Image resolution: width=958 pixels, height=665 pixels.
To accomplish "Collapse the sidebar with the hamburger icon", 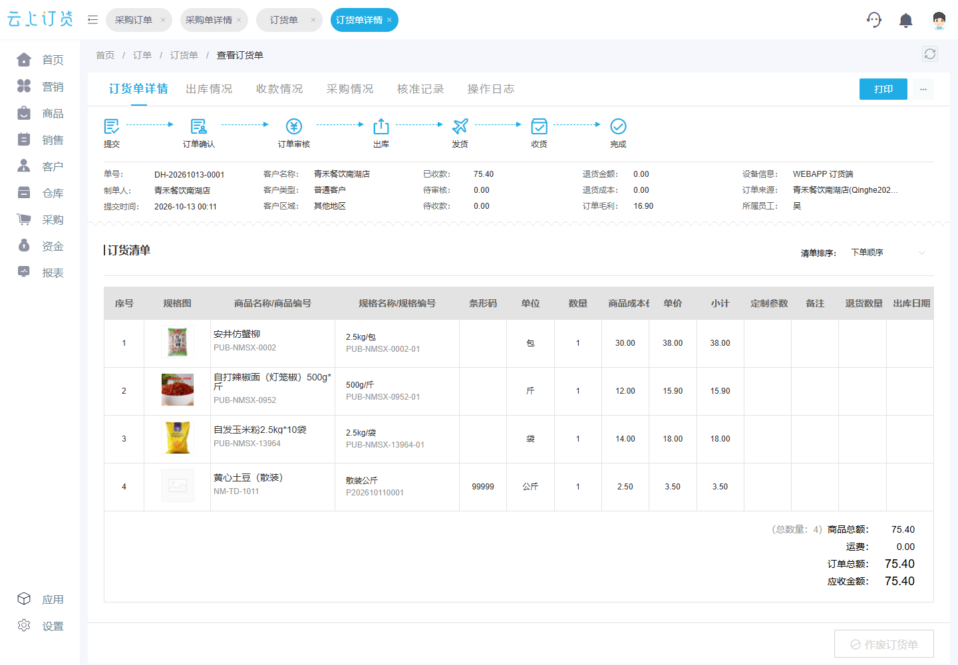I will [x=92, y=20].
